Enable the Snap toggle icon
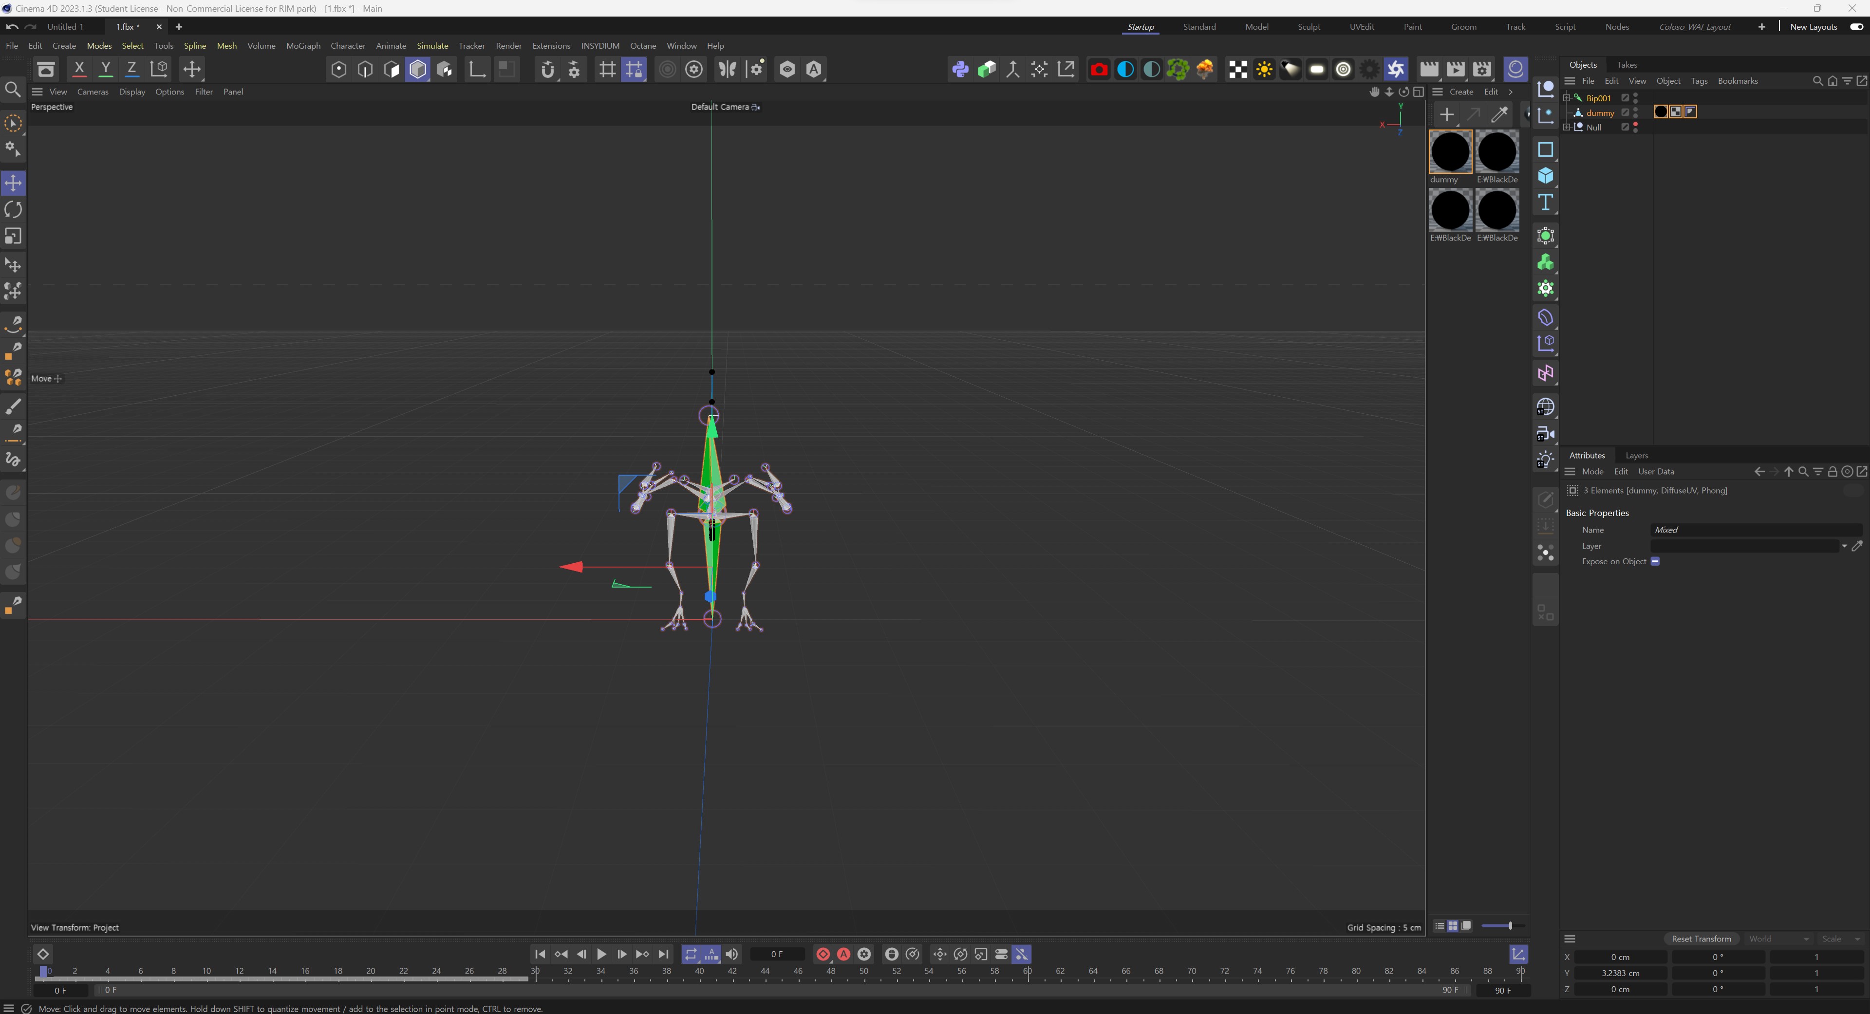Image resolution: width=1870 pixels, height=1014 pixels. [548, 69]
